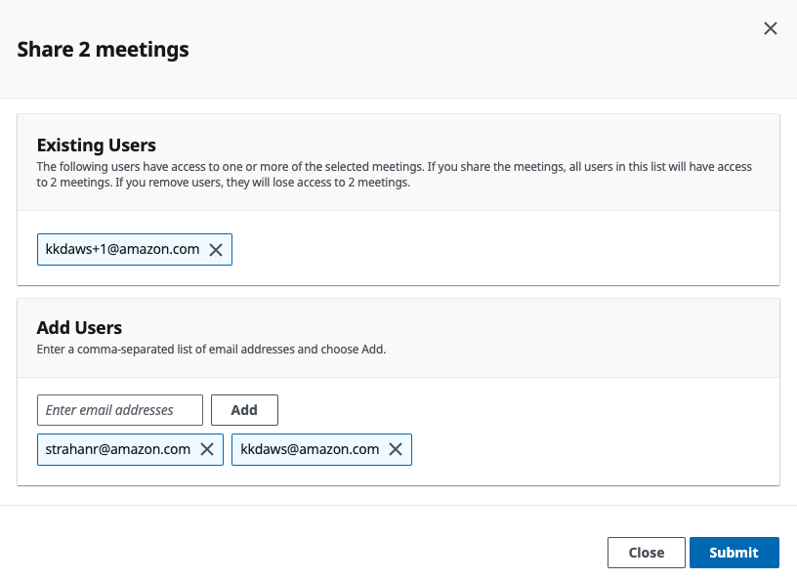Viewport: 797px width, 579px height.
Task: Click the Enter email addresses field
Action: pyautogui.click(x=119, y=410)
